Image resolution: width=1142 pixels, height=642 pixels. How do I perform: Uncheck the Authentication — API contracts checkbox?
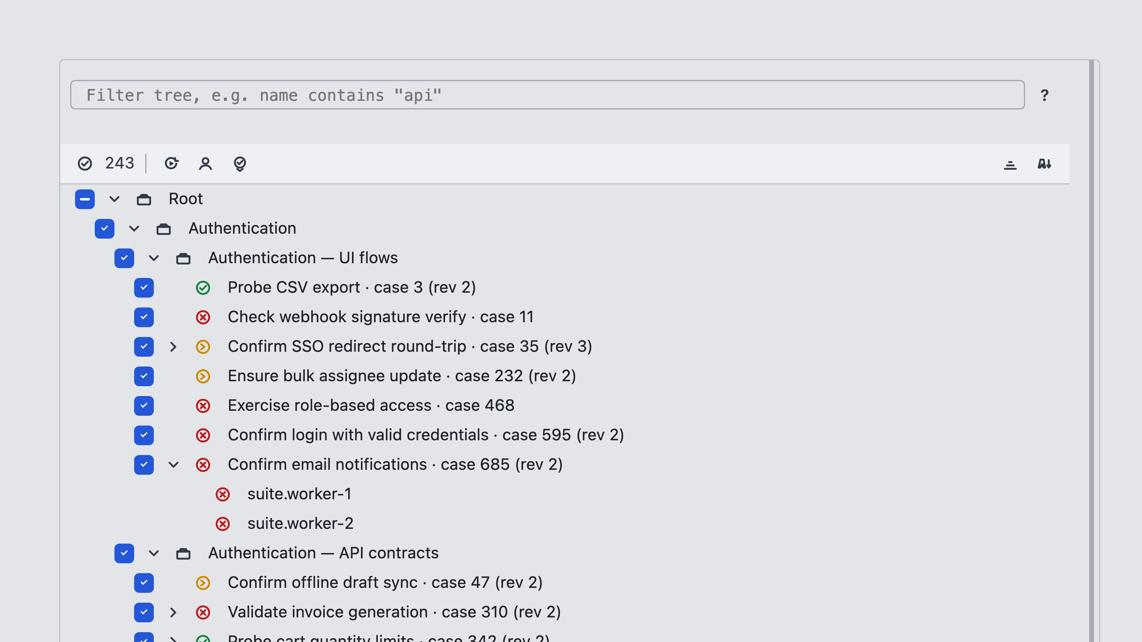[x=124, y=553]
